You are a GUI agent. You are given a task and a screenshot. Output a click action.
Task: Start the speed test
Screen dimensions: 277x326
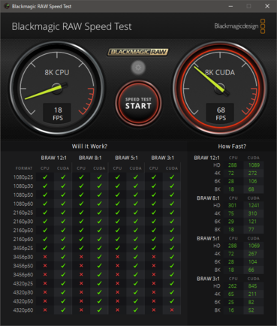click(x=138, y=103)
